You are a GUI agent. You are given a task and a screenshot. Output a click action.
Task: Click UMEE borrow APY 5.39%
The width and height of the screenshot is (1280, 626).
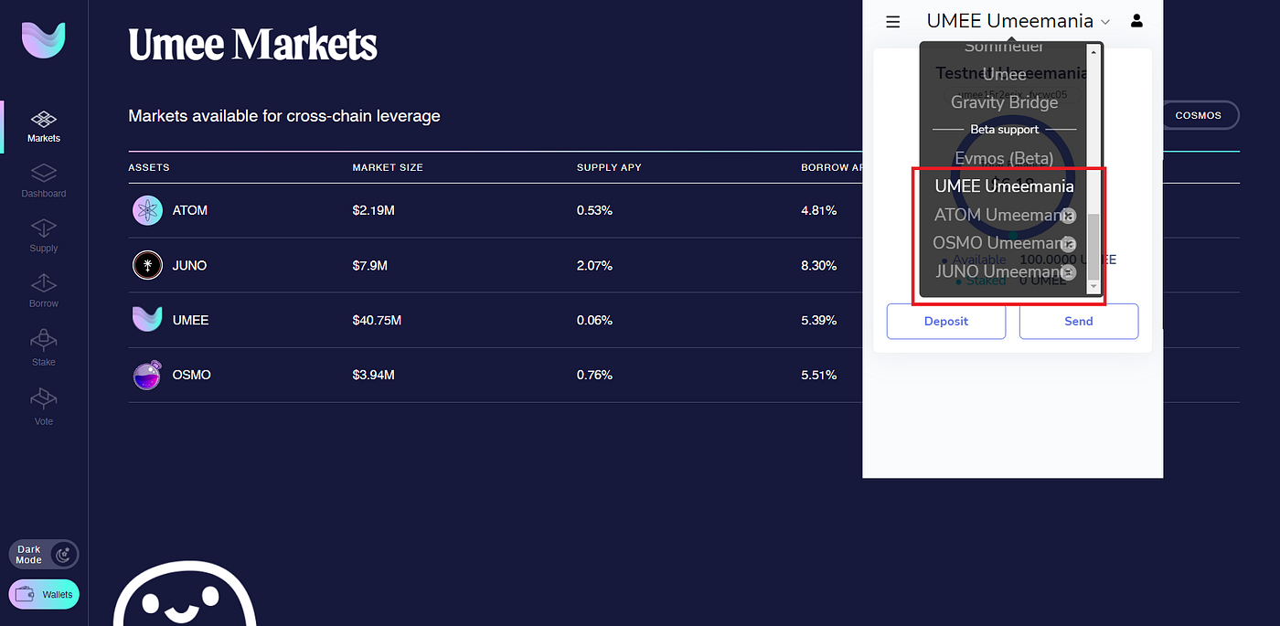click(819, 320)
